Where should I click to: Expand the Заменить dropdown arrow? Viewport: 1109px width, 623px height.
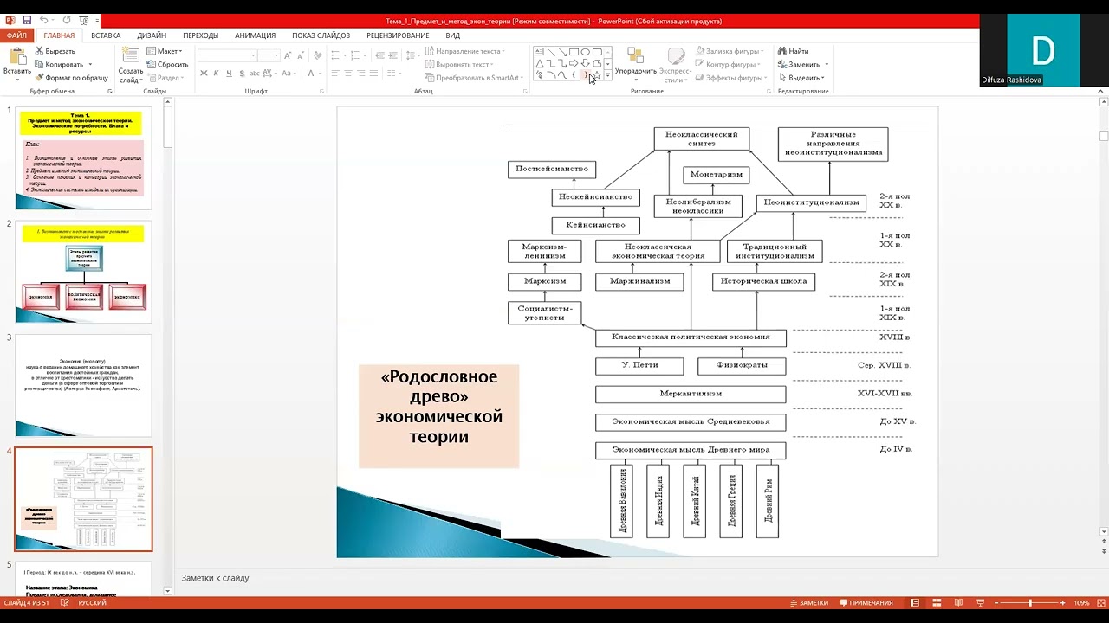pos(827,64)
